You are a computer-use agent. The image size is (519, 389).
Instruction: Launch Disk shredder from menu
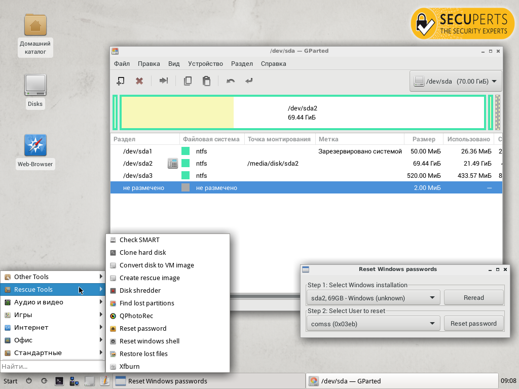168,290
